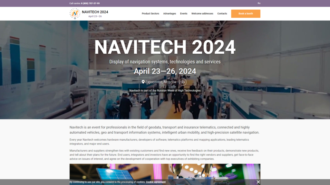The height and width of the screenshot is (185, 330).
Task: Click the NAVITECH 2024 header title
Action: pos(95,12)
